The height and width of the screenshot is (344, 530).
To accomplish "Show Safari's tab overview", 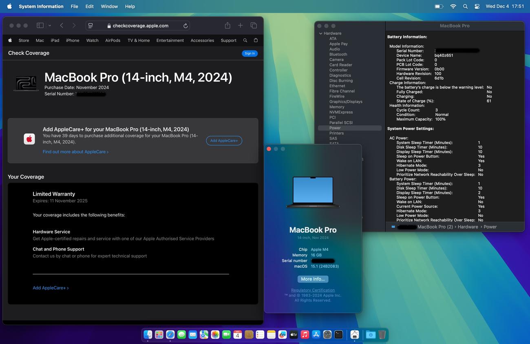I will [x=254, y=26].
